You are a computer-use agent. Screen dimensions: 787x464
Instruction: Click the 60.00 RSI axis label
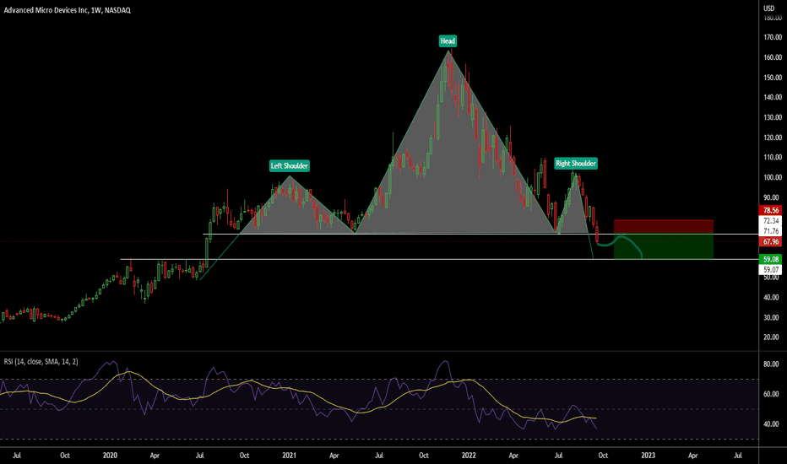click(771, 394)
